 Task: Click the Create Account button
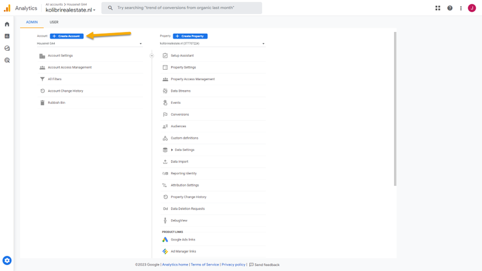coord(67,36)
